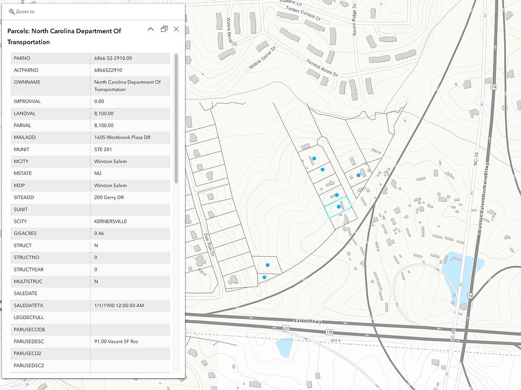Click the Winston-Salem Northern Bltwy label
Screen dimensions: 521x390
point(484,198)
